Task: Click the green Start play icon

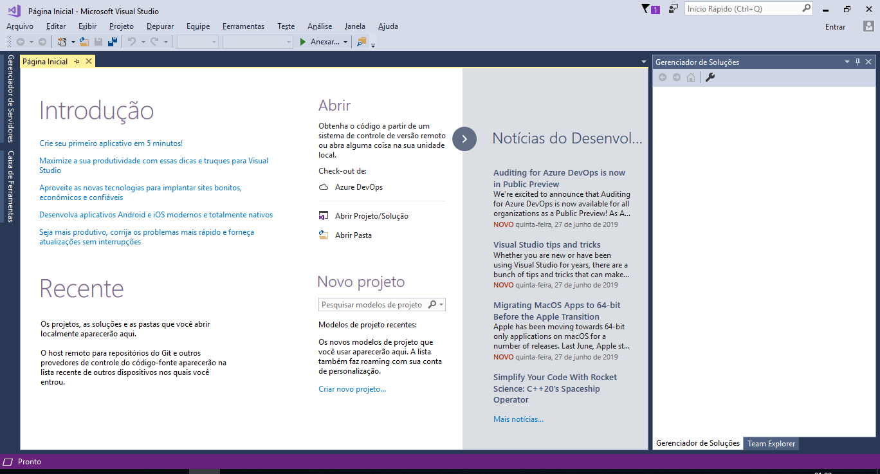Action: (x=303, y=42)
